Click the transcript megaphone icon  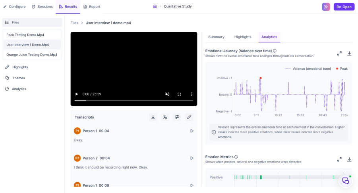click(177, 117)
